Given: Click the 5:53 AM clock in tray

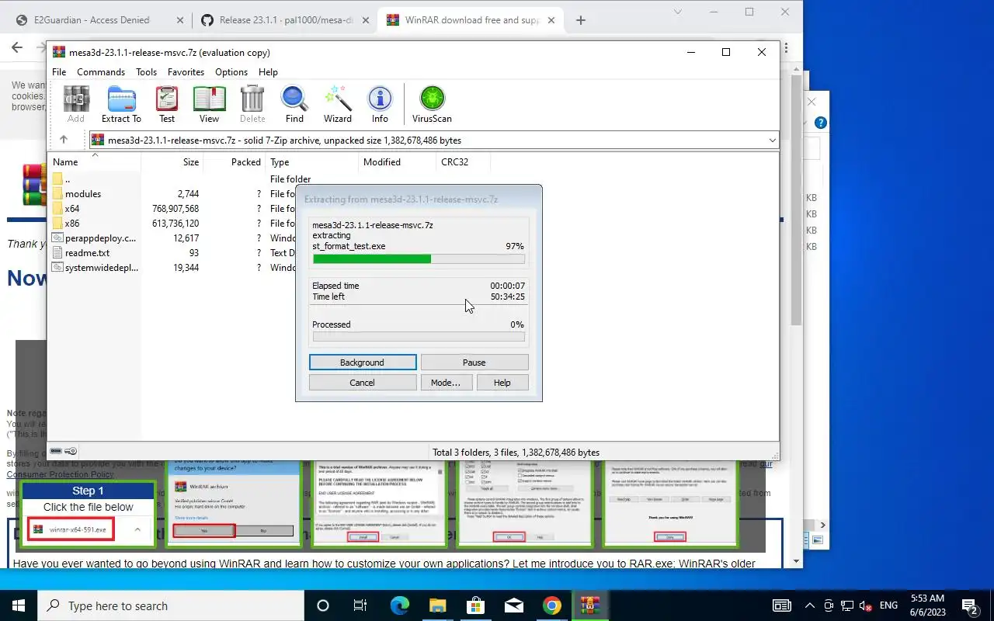Looking at the screenshot, I should [927, 598].
